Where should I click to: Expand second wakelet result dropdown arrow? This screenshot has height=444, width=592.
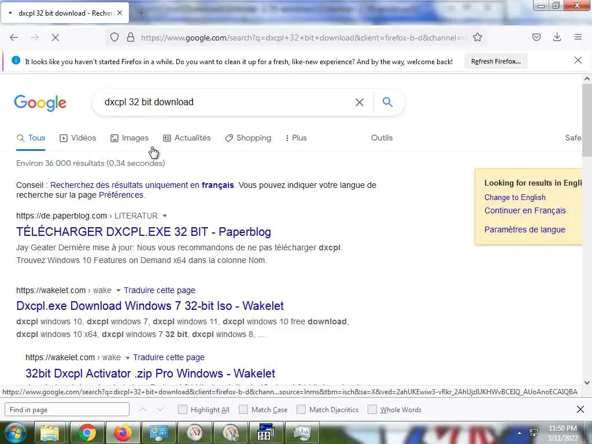click(x=127, y=357)
